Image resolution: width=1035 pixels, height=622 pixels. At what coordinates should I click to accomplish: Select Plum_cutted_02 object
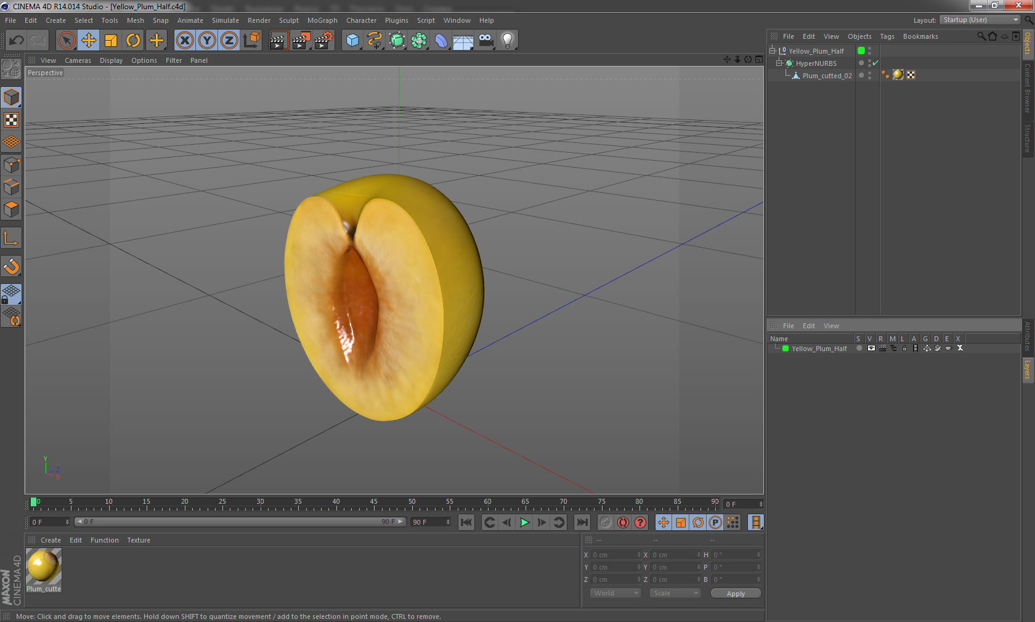(827, 76)
